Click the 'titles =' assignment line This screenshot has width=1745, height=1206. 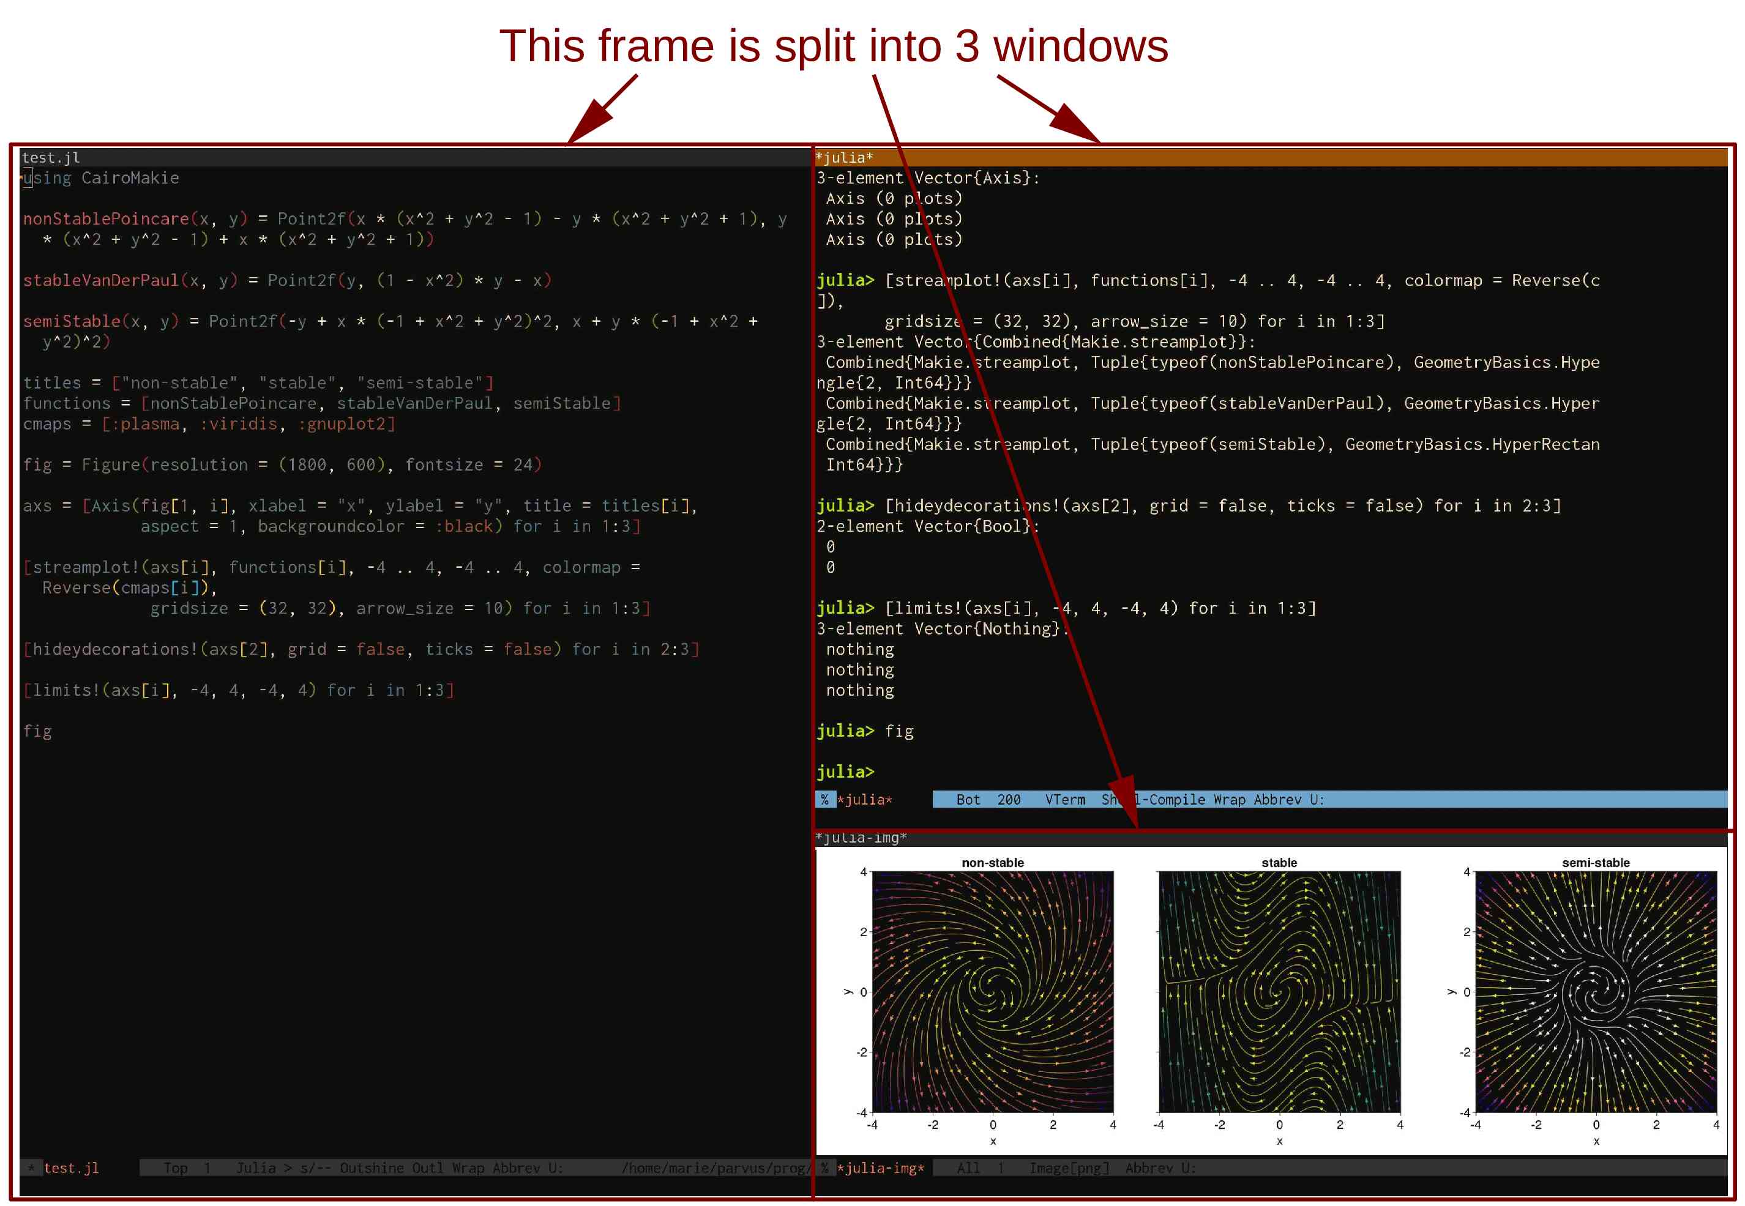[258, 382]
